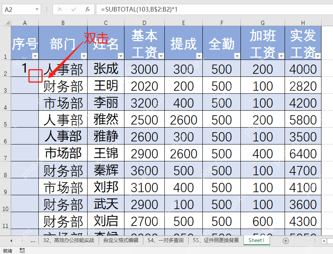Select column B header
This screenshot has height=254, width=333.
(x=63, y=23)
